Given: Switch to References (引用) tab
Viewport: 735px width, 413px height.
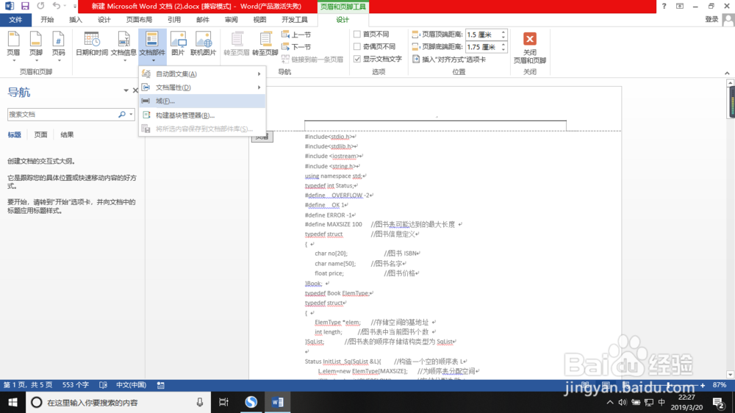Looking at the screenshot, I should point(174,20).
